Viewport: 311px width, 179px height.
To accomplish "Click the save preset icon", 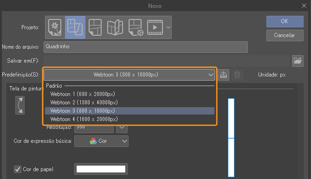I will pyautogui.click(x=224, y=75).
